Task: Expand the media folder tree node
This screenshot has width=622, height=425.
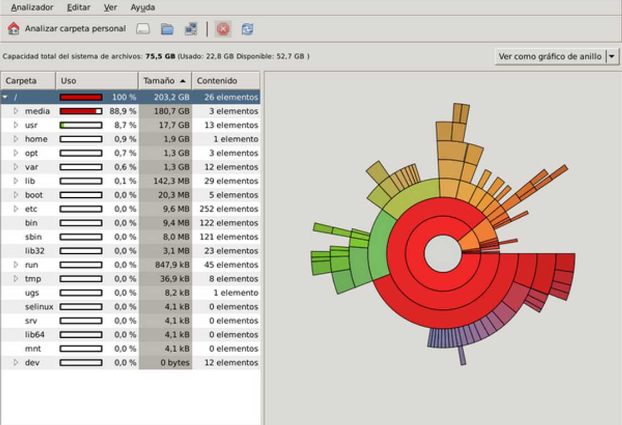Action: tap(16, 111)
